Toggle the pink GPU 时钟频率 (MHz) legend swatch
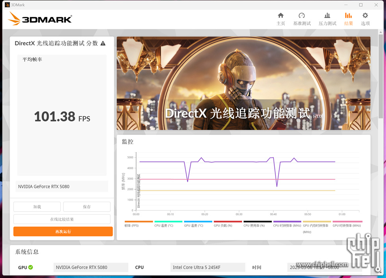 coord(347,221)
